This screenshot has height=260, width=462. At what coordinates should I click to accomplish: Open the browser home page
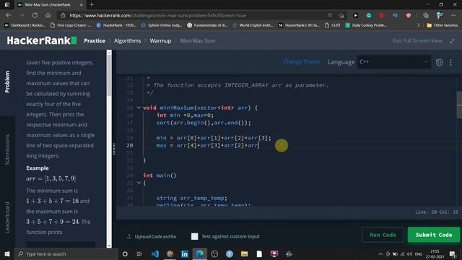(x=48, y=15)
